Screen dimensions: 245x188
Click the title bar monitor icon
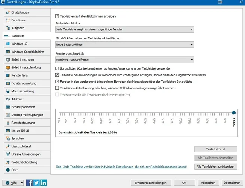[220, 2]
